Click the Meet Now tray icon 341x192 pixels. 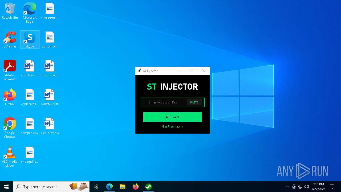pyautogui.click(x=294, y=187)
